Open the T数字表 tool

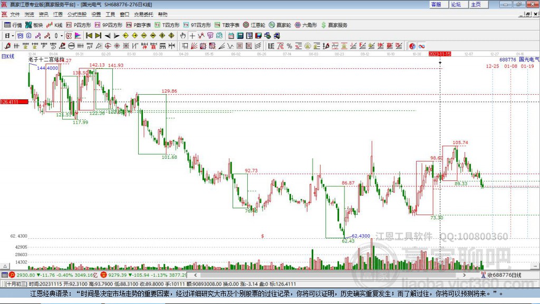pyautogui.click(x=227, y=25)
